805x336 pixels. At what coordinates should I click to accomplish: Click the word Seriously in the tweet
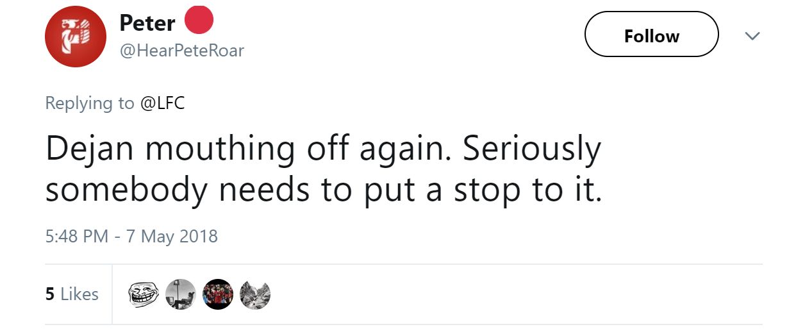(x=532, y=149)
